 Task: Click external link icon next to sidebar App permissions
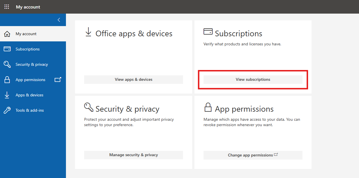[x=58, y=80]
